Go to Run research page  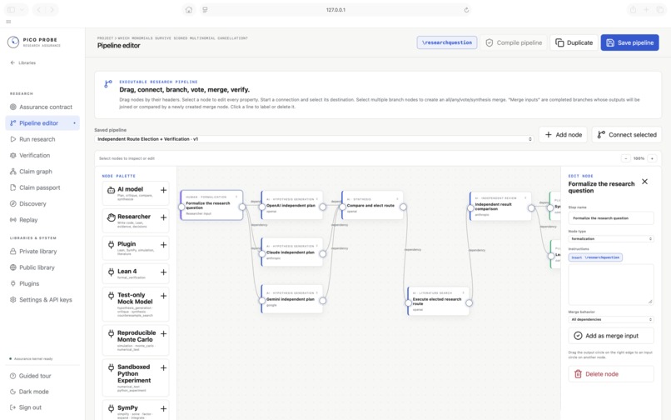(x=42, y=139)
